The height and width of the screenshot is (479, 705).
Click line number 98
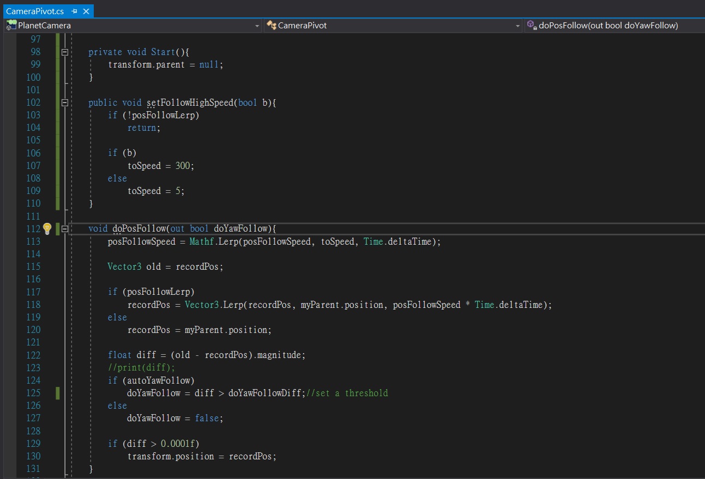click(35, 52)
